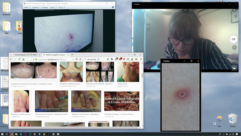The height and width of the screenshot is (136, 241).
Task: Open the camera settings gear
Action: [x=234, y=10]
